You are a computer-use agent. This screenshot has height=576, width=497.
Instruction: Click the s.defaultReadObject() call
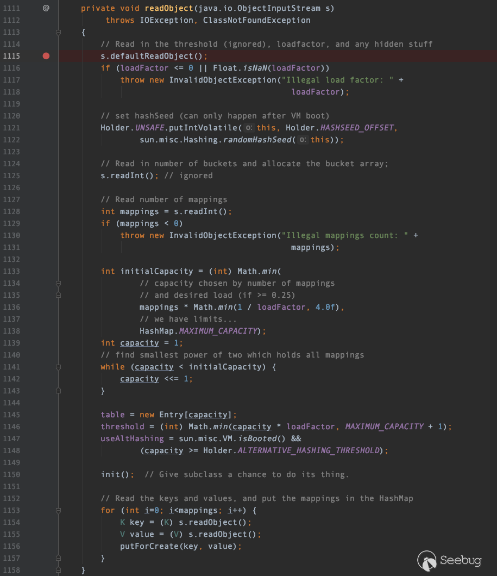tap(152, 56)
